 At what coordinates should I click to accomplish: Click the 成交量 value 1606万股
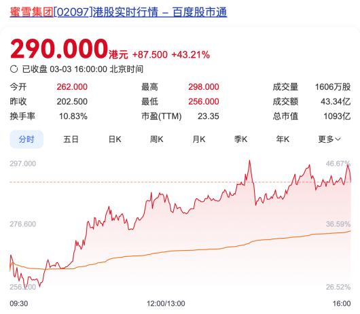click(x=333, y=87)
